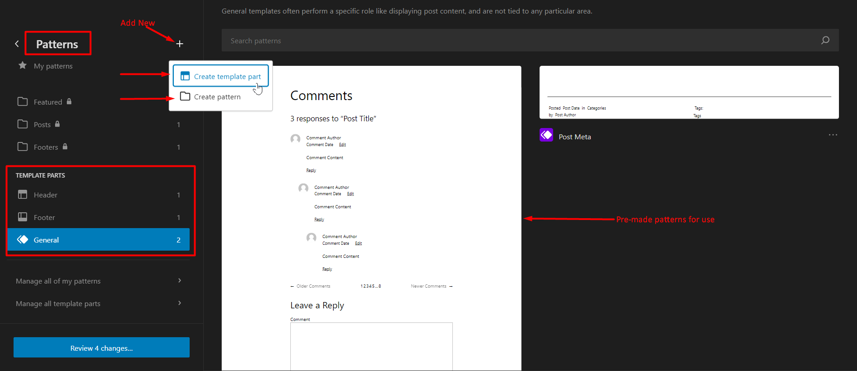This screenshot has height=371, width=857.
Task: Click the count 2 on General row
Action: point(178,240)
